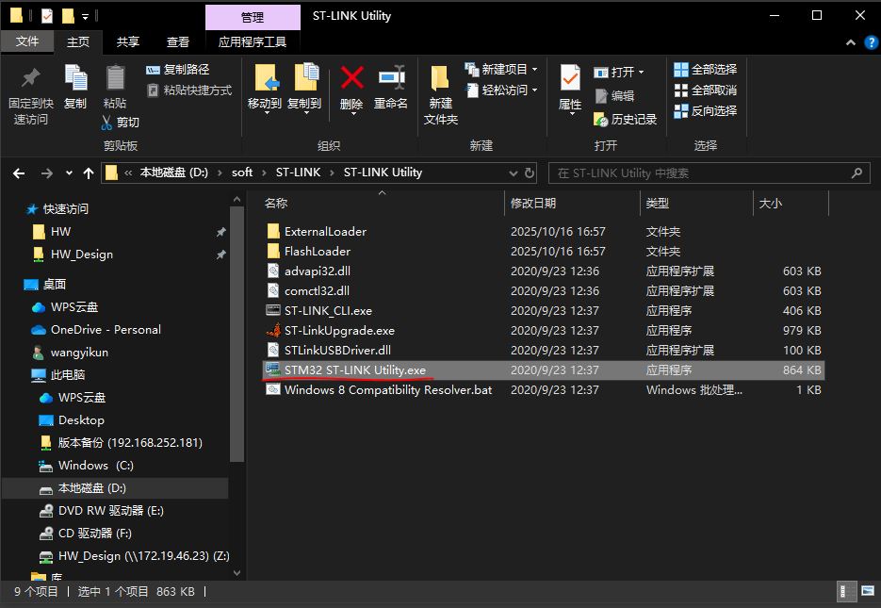Switch to the Share ribbon tab
The height and width of the screenshot is (608, 881).
coord(127,42)
